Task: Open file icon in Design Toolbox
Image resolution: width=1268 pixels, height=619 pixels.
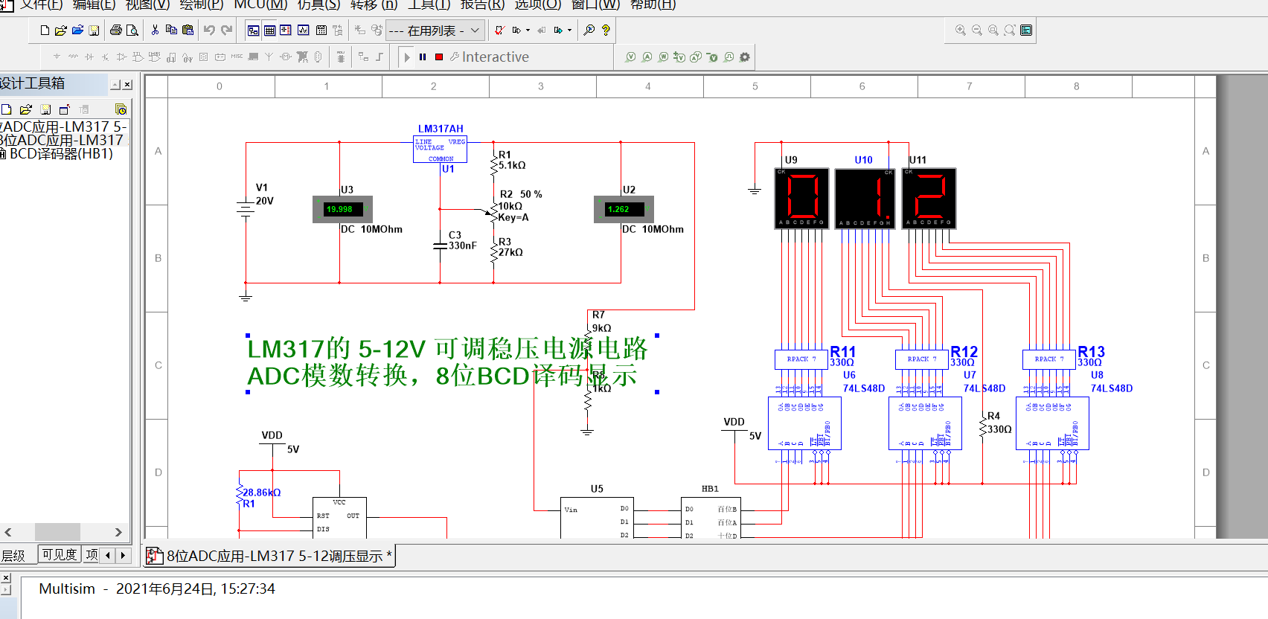Action: [x=26, y=109]
